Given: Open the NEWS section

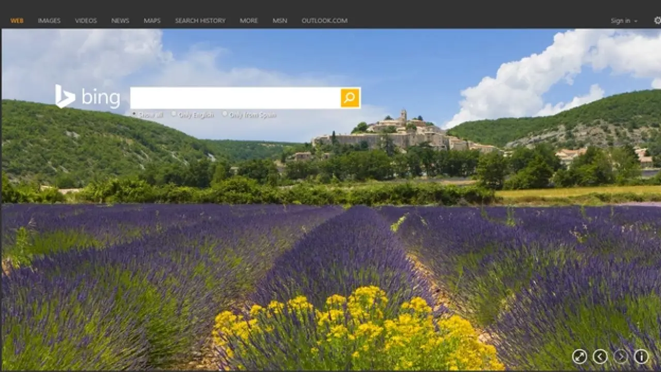Looking at the screenshot, I should pyautogui.click(x=120, y=21).
